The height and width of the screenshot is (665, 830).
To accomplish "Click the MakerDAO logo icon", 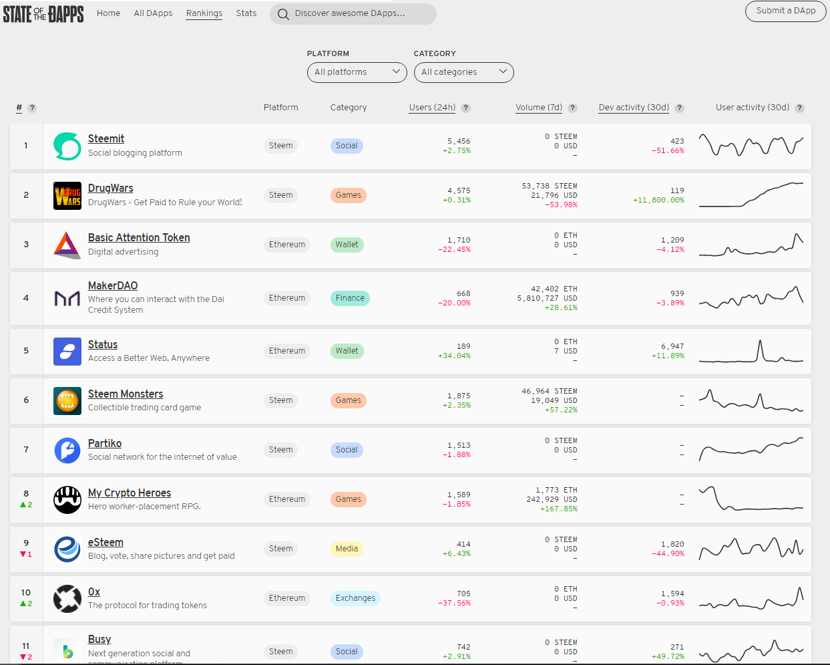I will [x=67, y=298].
